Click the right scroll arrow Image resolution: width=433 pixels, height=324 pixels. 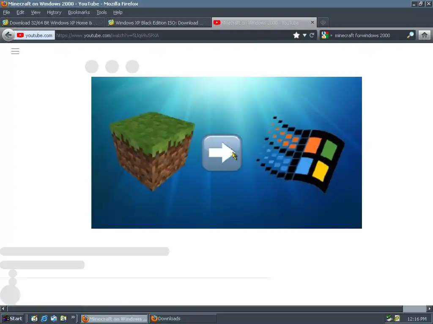[430, 308]
